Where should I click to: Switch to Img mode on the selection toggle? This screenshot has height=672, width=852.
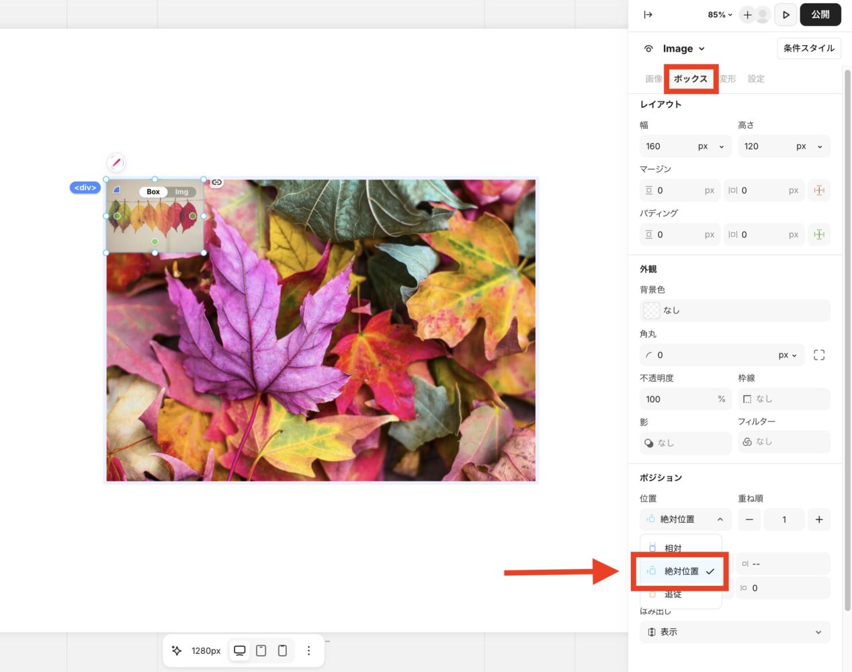tap(181, 192)
